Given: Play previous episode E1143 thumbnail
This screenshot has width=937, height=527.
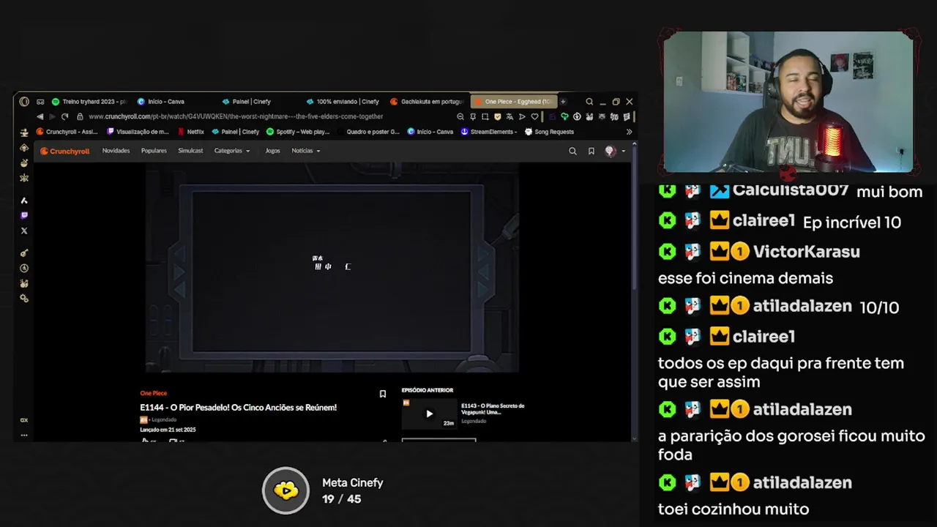Looking at the screenshot, I should click(x=429, y=414).
